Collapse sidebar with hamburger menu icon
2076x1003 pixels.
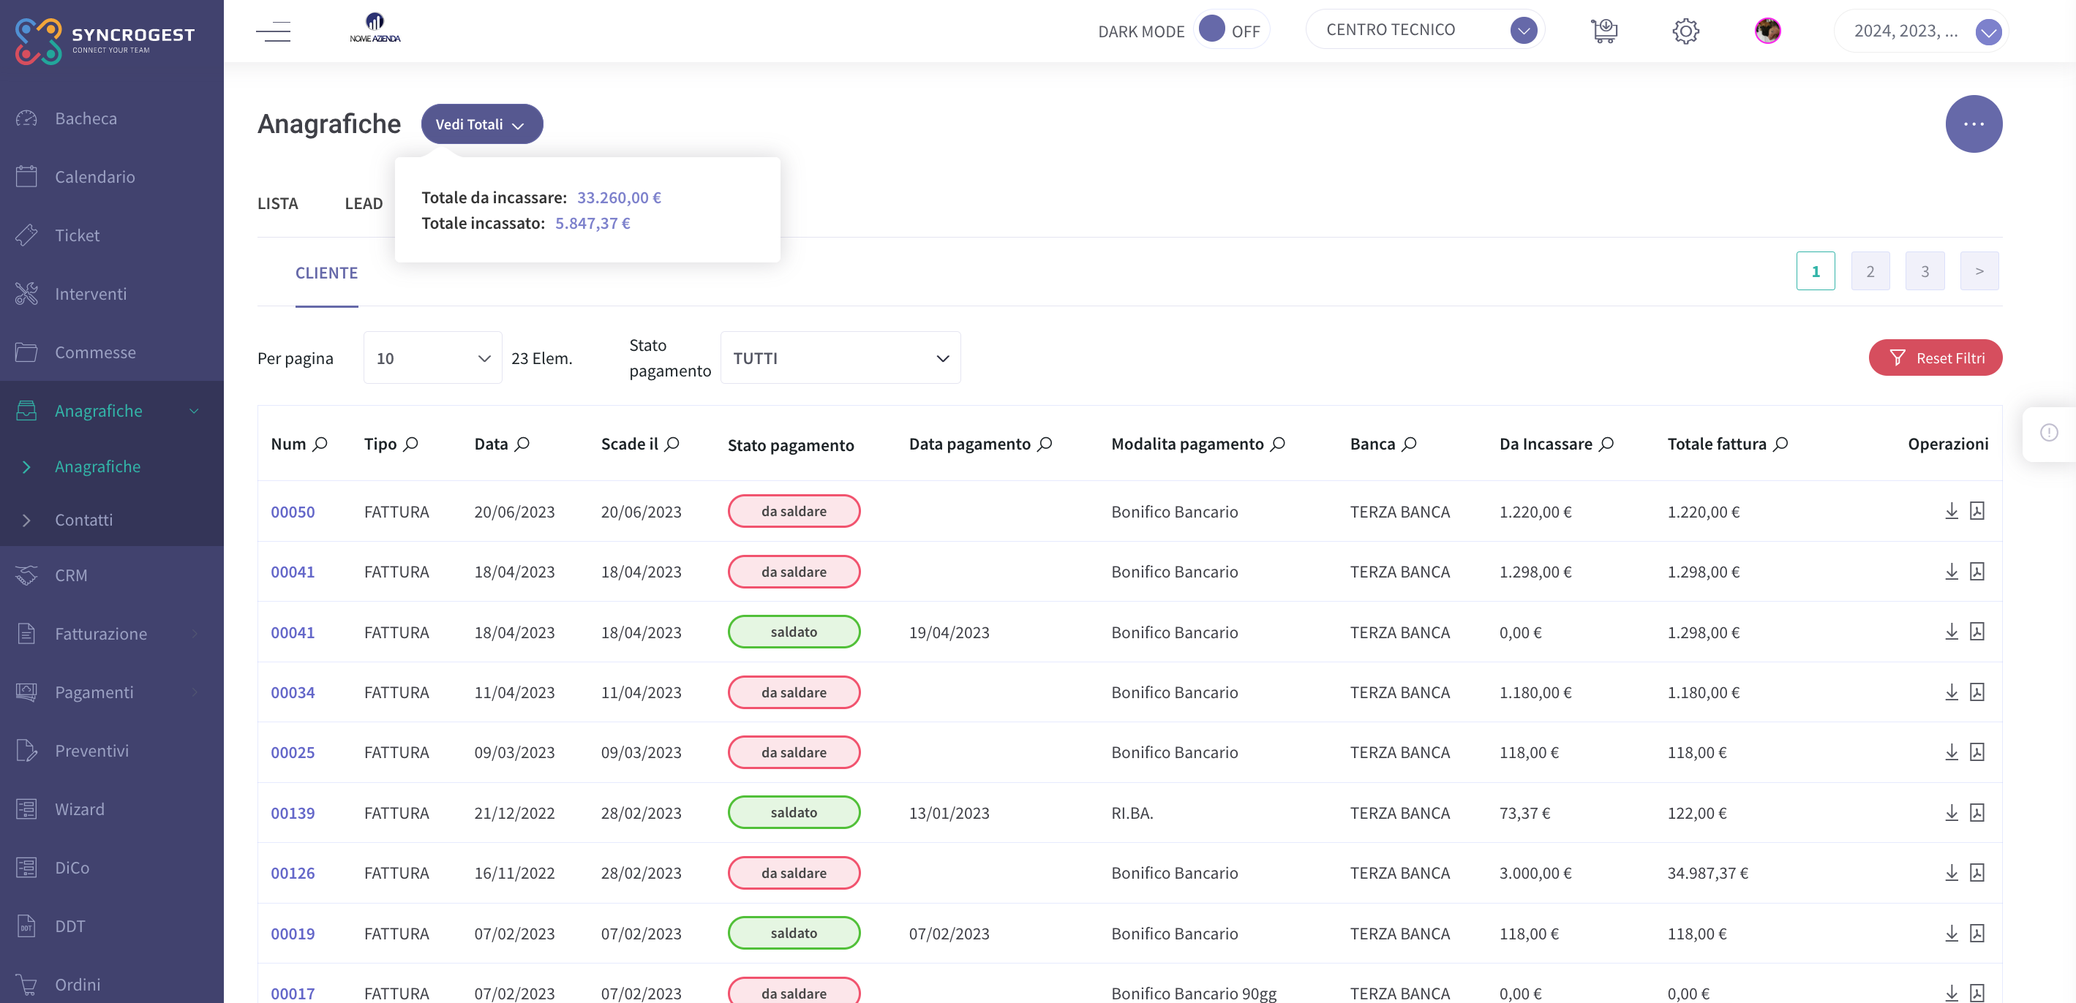pyautogui.click(x=273, y=31)
